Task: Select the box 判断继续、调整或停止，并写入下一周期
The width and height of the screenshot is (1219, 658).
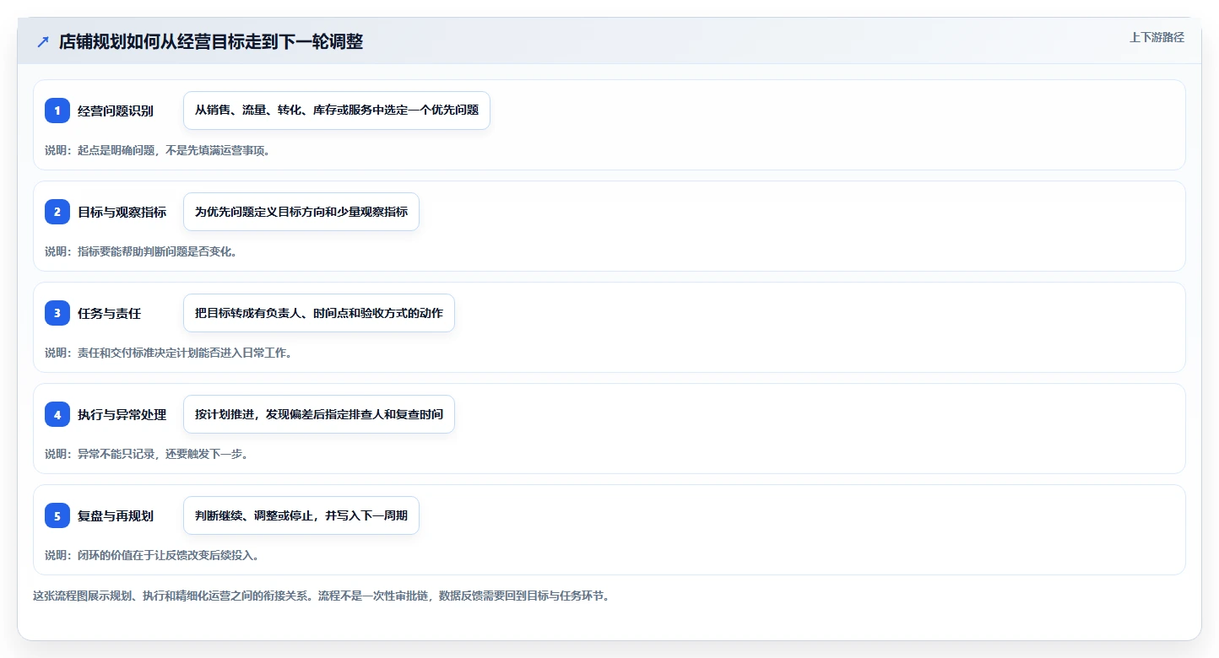Action: [x=301, y=515]
